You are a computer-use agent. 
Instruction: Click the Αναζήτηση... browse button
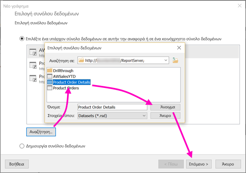click(x=41, y=132)
